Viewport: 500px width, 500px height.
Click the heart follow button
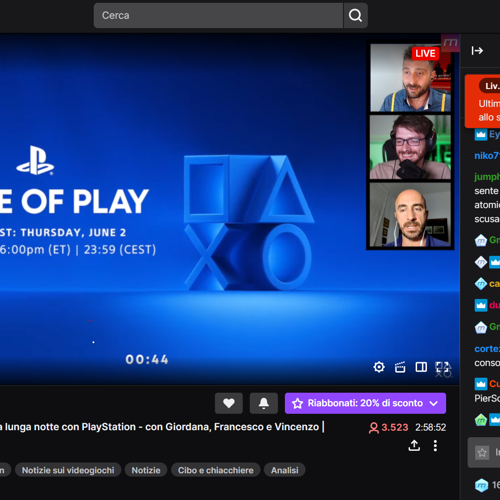click(229, 403)
